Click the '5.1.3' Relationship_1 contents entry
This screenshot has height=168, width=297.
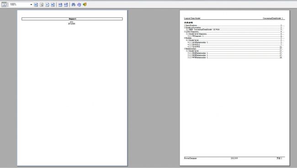pos(198,58)
